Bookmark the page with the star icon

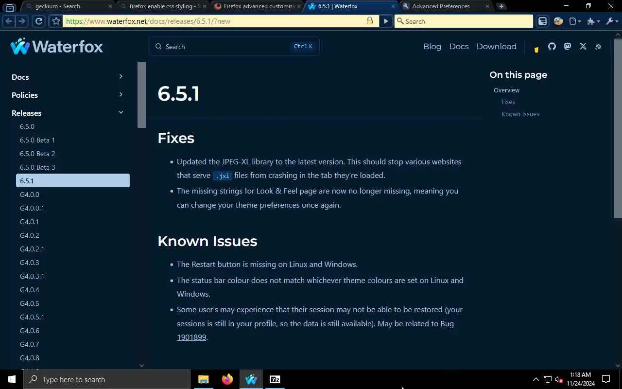click(56, 21)
